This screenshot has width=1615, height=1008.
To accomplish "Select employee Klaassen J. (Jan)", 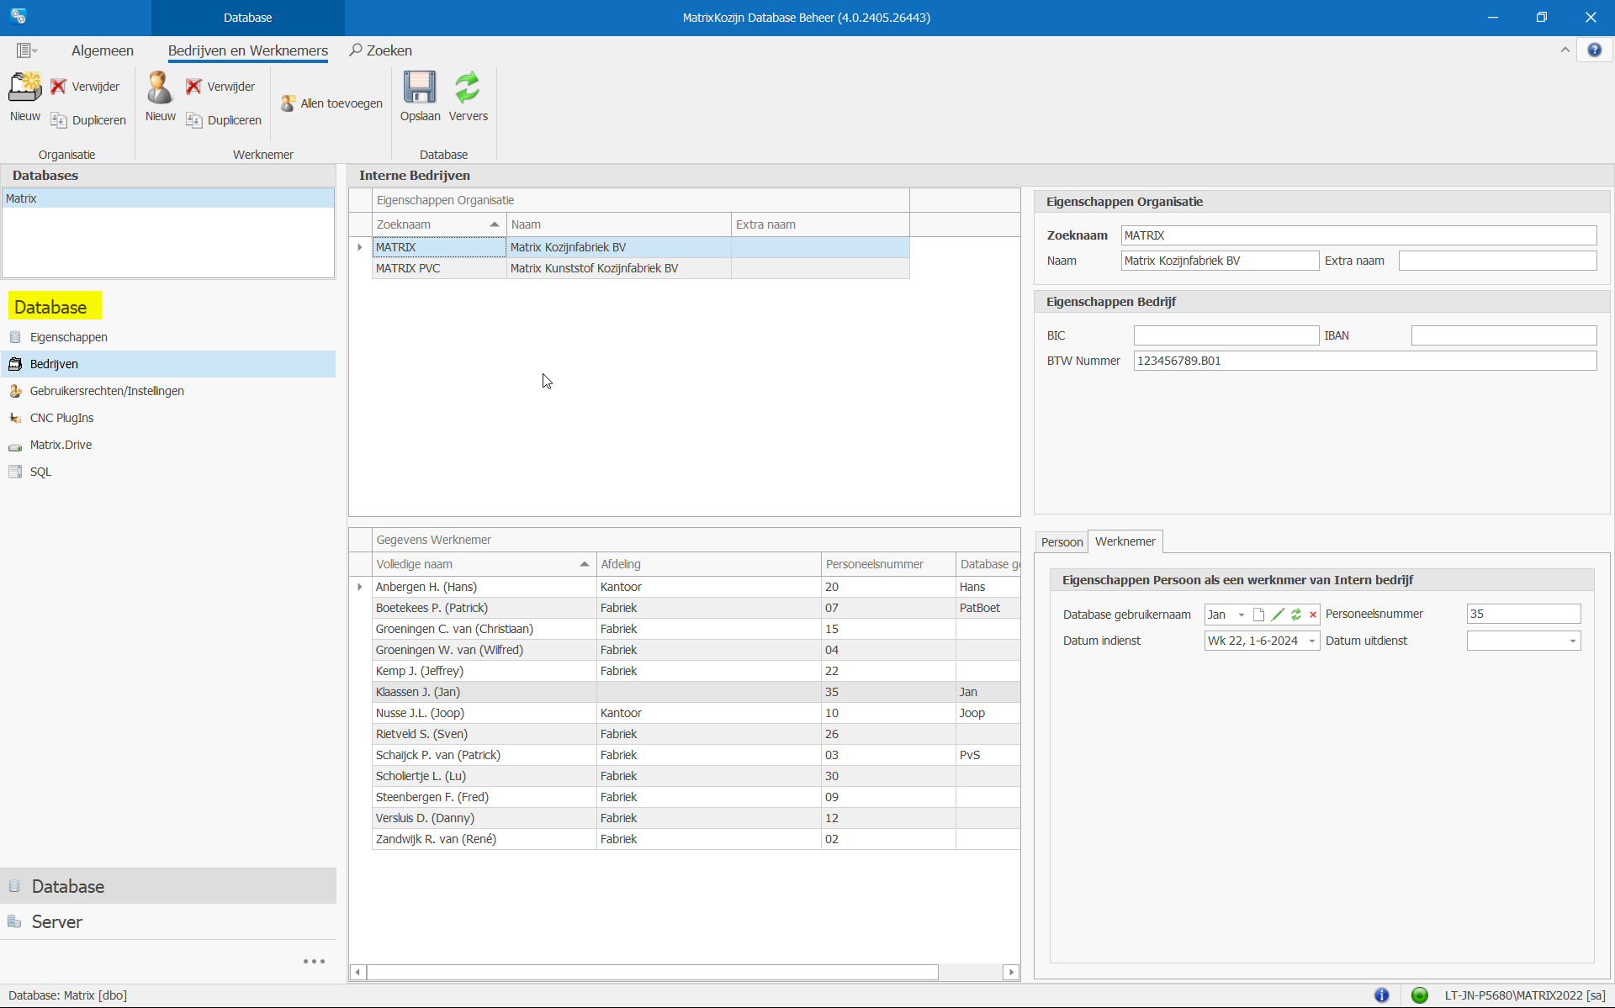I will point(696,692).
